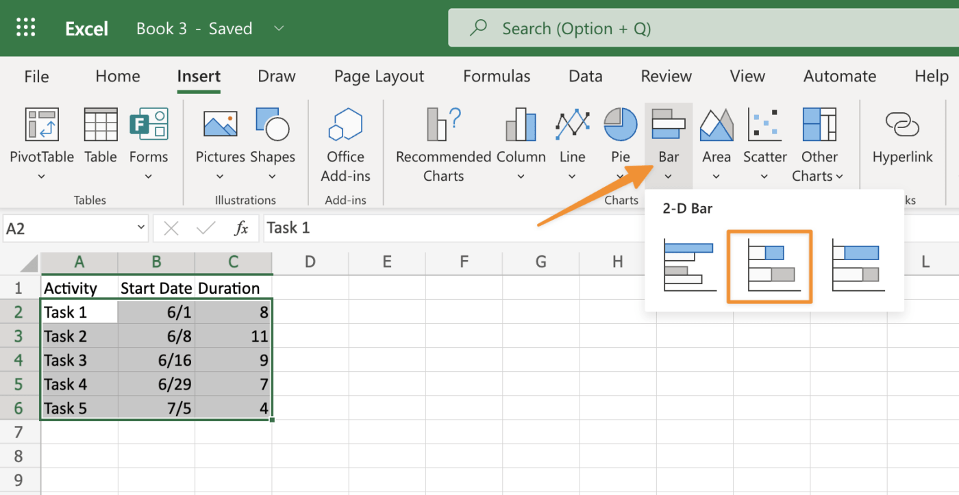Open the Forms icon in ribbon
The width and height of the screenshot is (959, 495).
click(x=149, y=125)
